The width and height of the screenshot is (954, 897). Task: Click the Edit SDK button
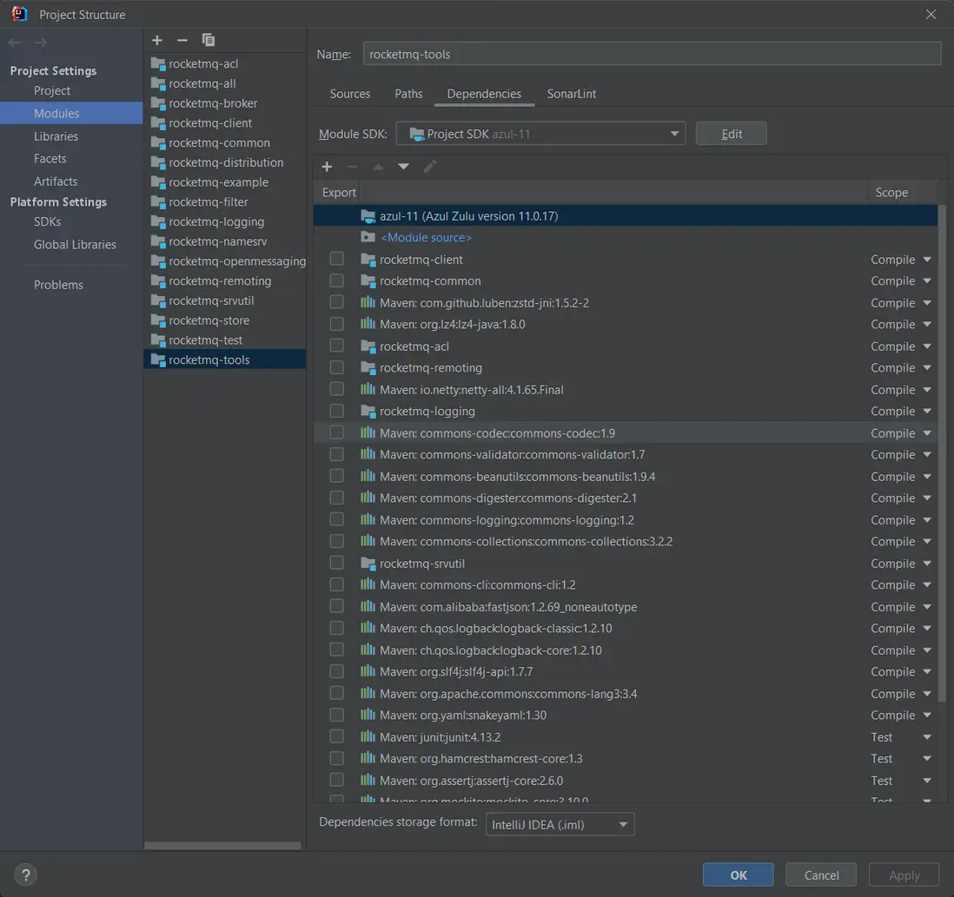pyautogui.click(x=731, y=134)
